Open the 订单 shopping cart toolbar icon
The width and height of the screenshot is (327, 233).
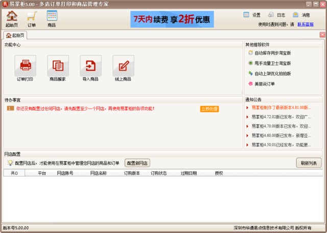32,19
